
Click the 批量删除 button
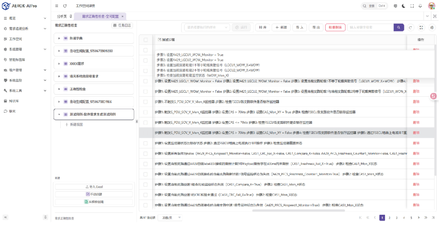click(x=335, y=27)
